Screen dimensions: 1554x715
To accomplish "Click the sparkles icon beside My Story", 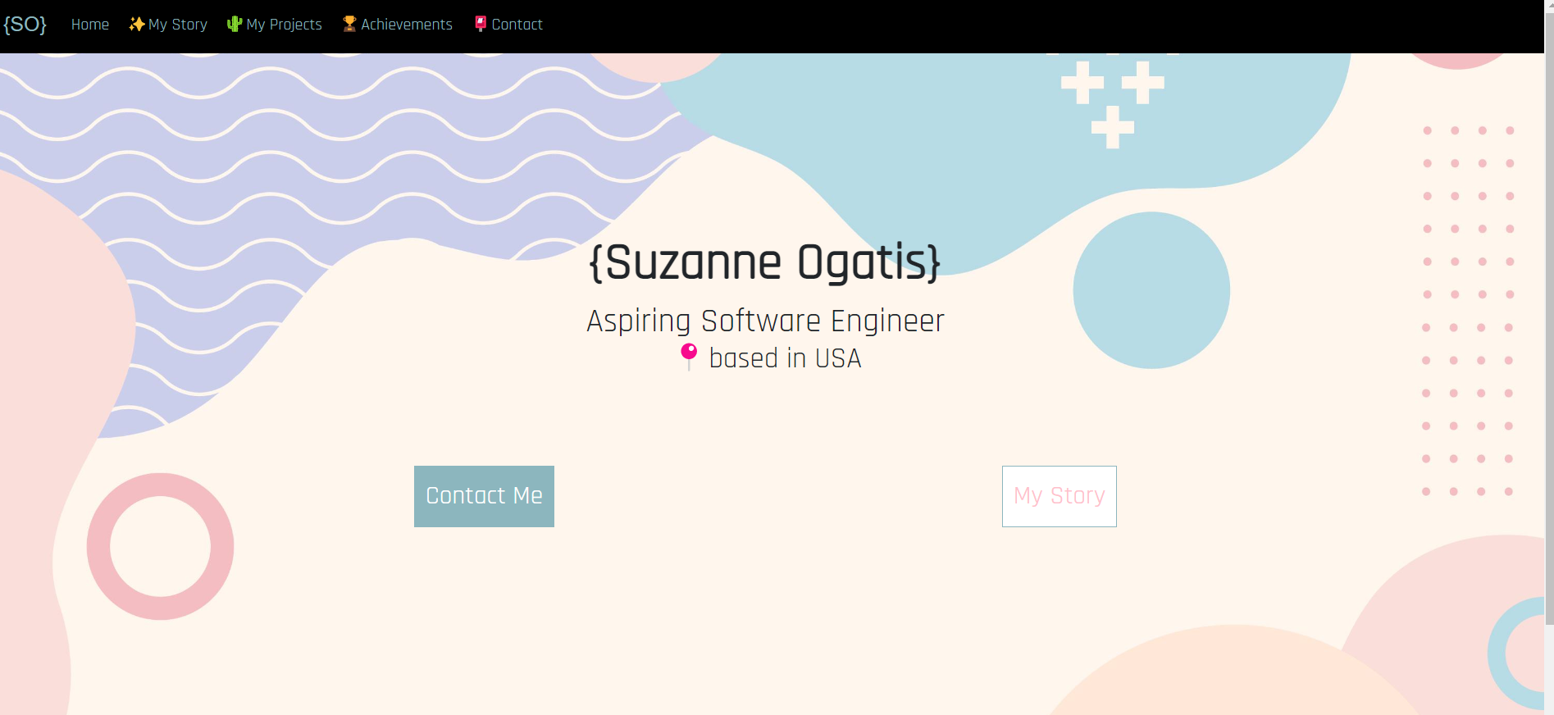I will click(137, 25).
